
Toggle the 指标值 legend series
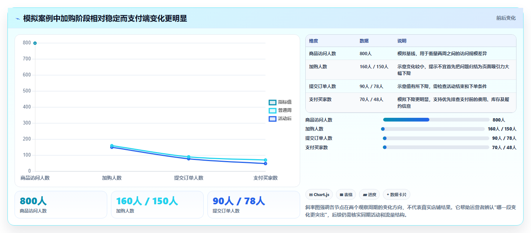coord(280,102)
